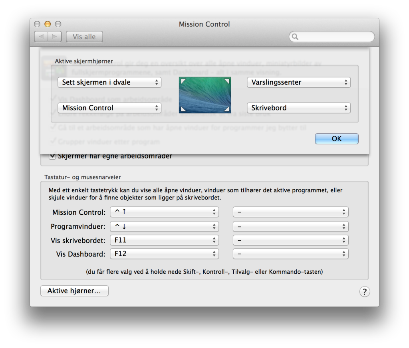This screenshot has height=348, width=409.
Task: Open 'Vis skrivebordet' F11 shortcut dropdown
Action: point(164,240)
